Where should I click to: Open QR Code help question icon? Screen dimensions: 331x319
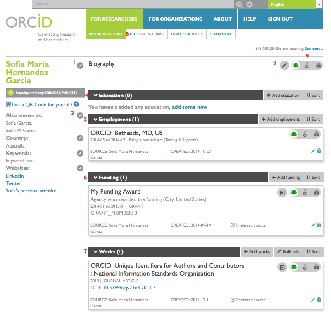coord(76,104)
